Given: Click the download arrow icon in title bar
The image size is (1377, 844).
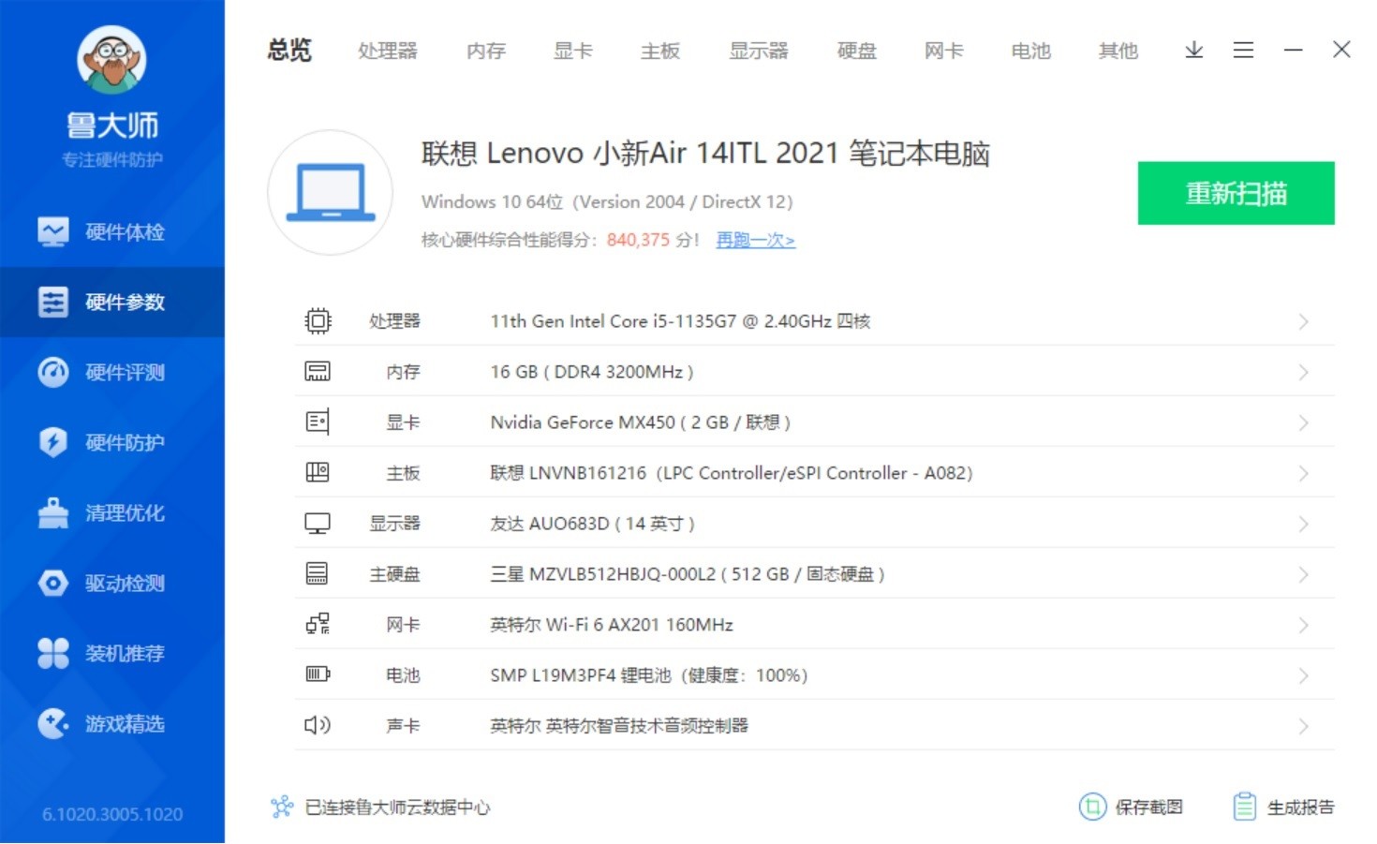Looking at the screenshot, I should pyautogui.click(x=1193, y=50).
